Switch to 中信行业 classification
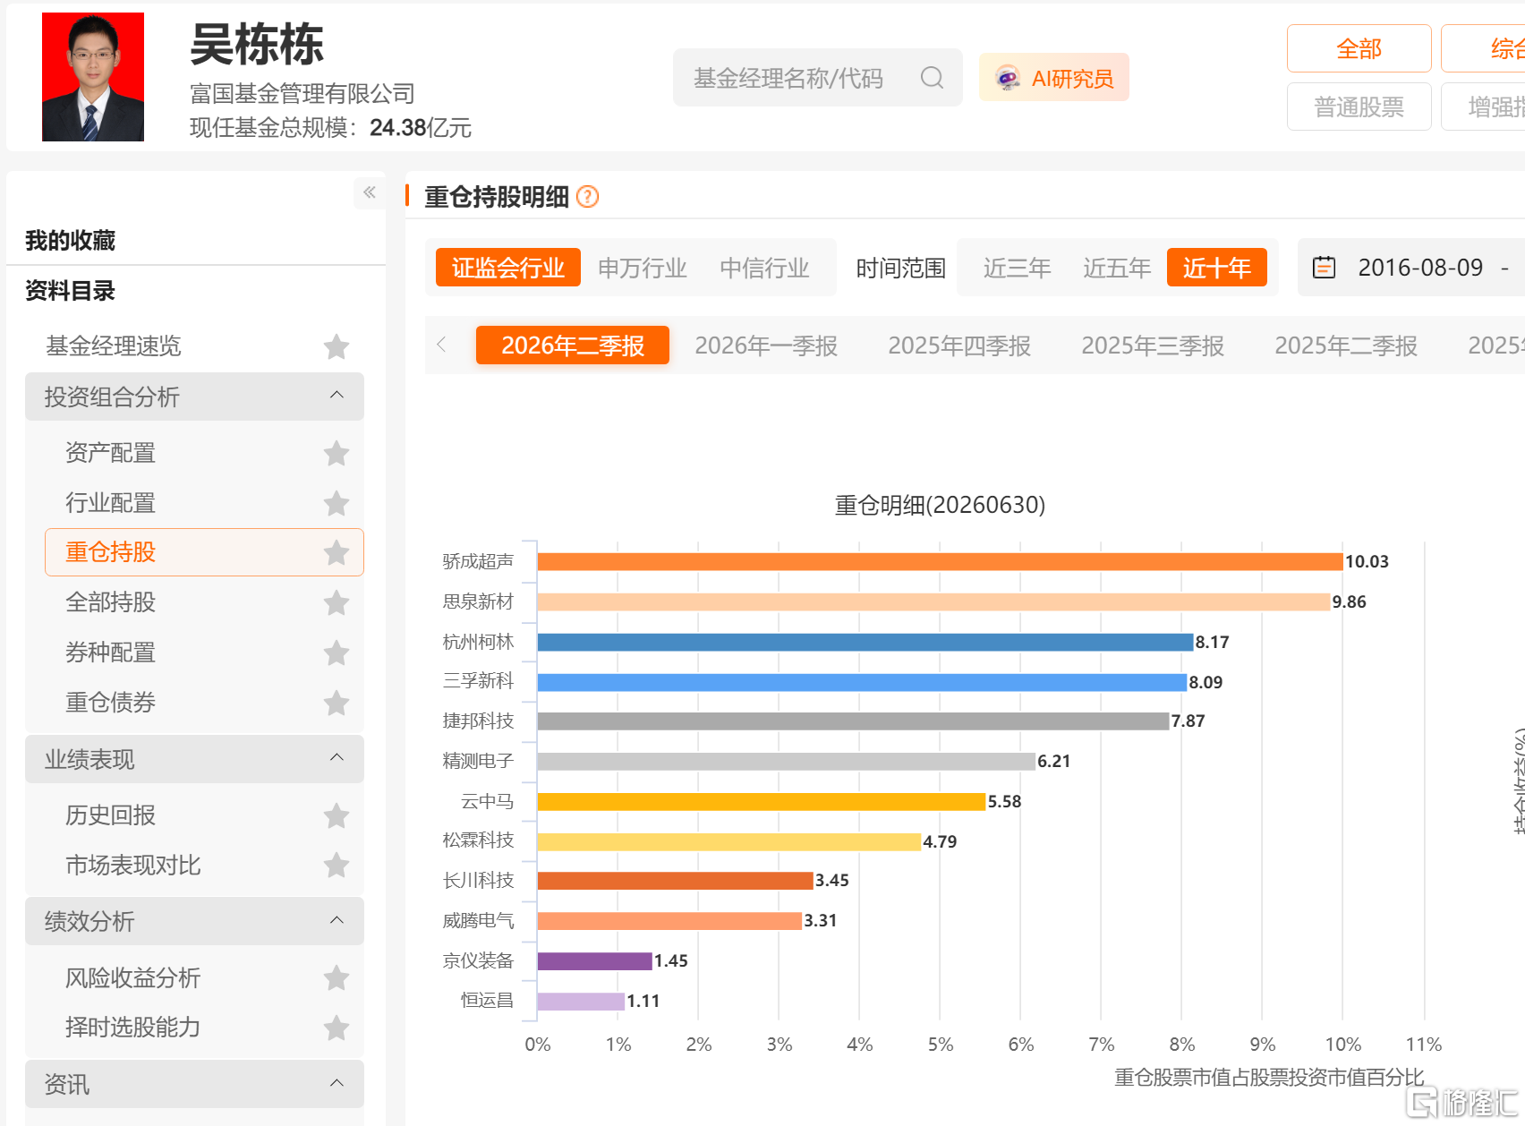1525x1126 pixels. (x=764, y=268)
